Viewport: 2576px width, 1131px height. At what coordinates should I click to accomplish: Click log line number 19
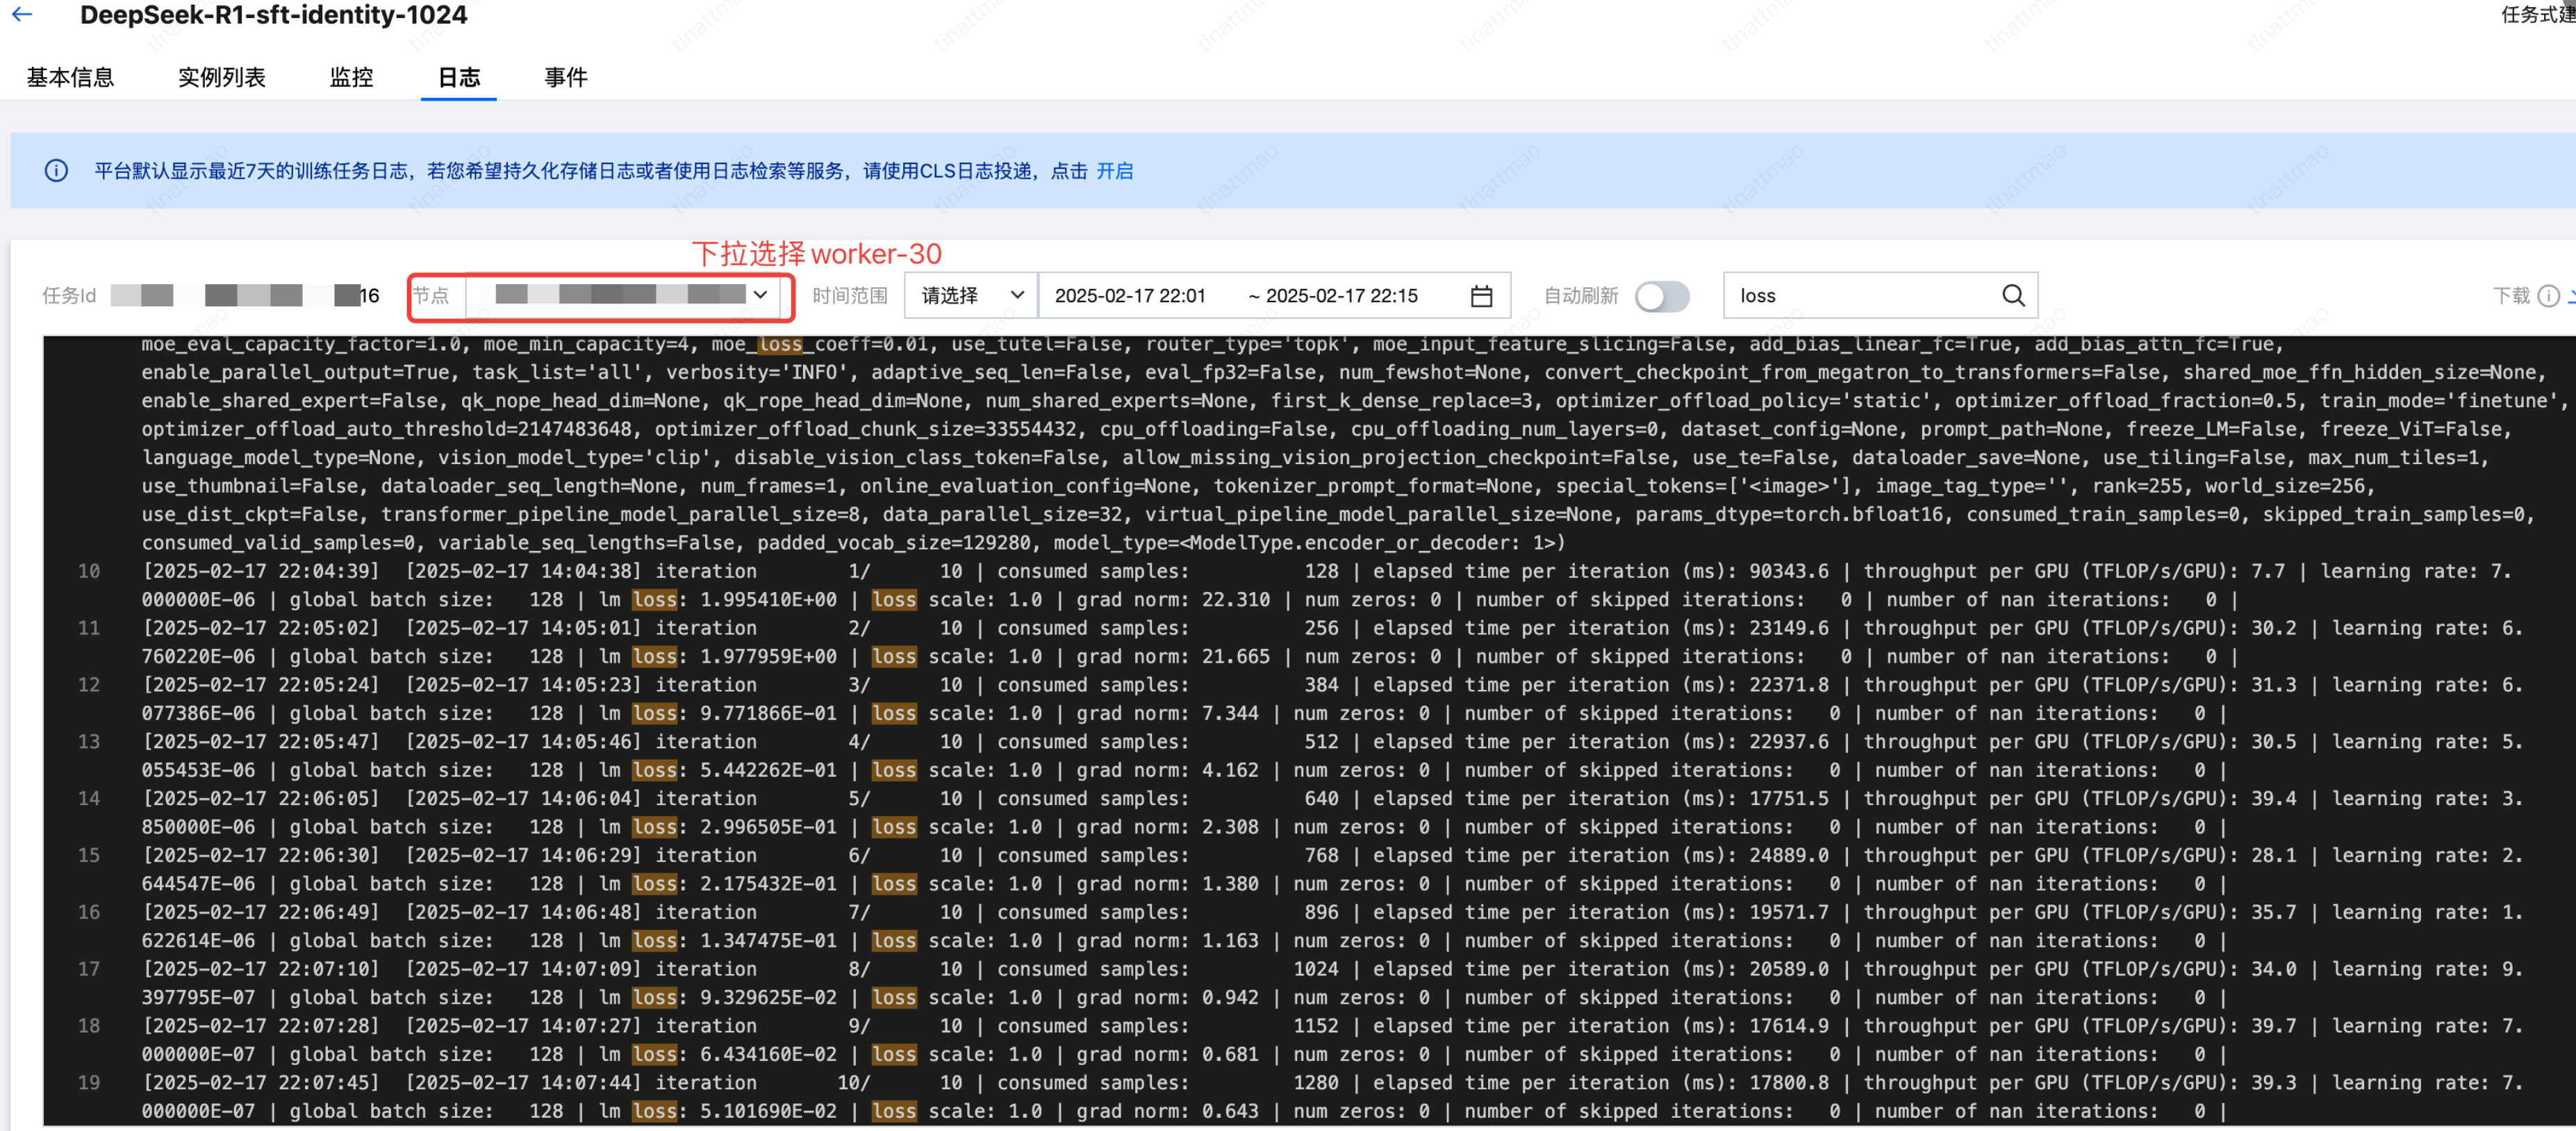click(89, 1083)
